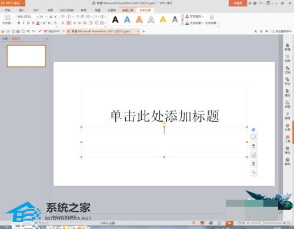Screen dimensions: 294x229
Task: Open the numbered list dropdown arrow
Action: (73, 16)
